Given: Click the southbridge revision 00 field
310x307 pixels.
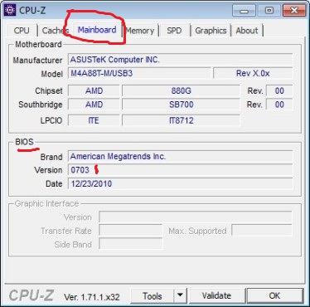Looking at the screenshot, I should pos(279,105).
